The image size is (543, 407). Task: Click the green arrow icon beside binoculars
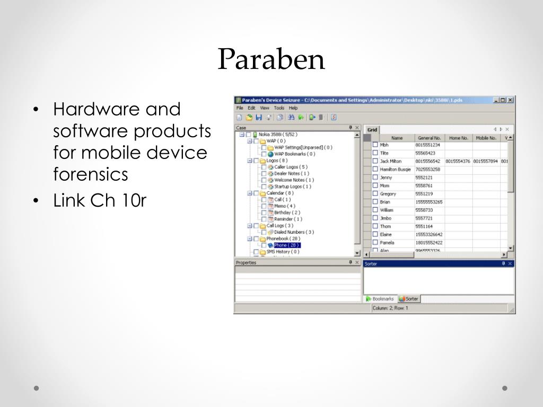point(301,118)
